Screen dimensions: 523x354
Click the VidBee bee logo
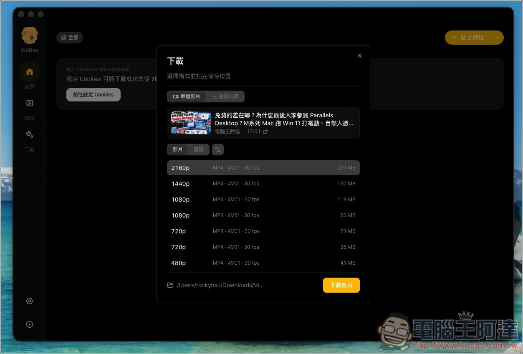(30, 35)
